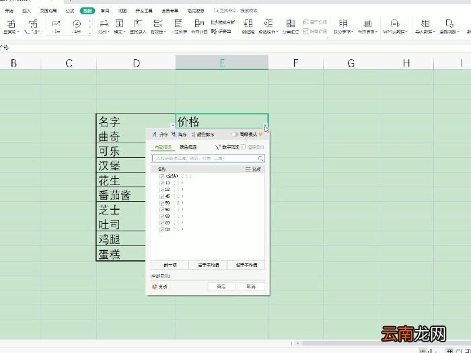
Task: Uncheck the value 56 checkbox
Action: pyautogui.click(x=162, y=210)
